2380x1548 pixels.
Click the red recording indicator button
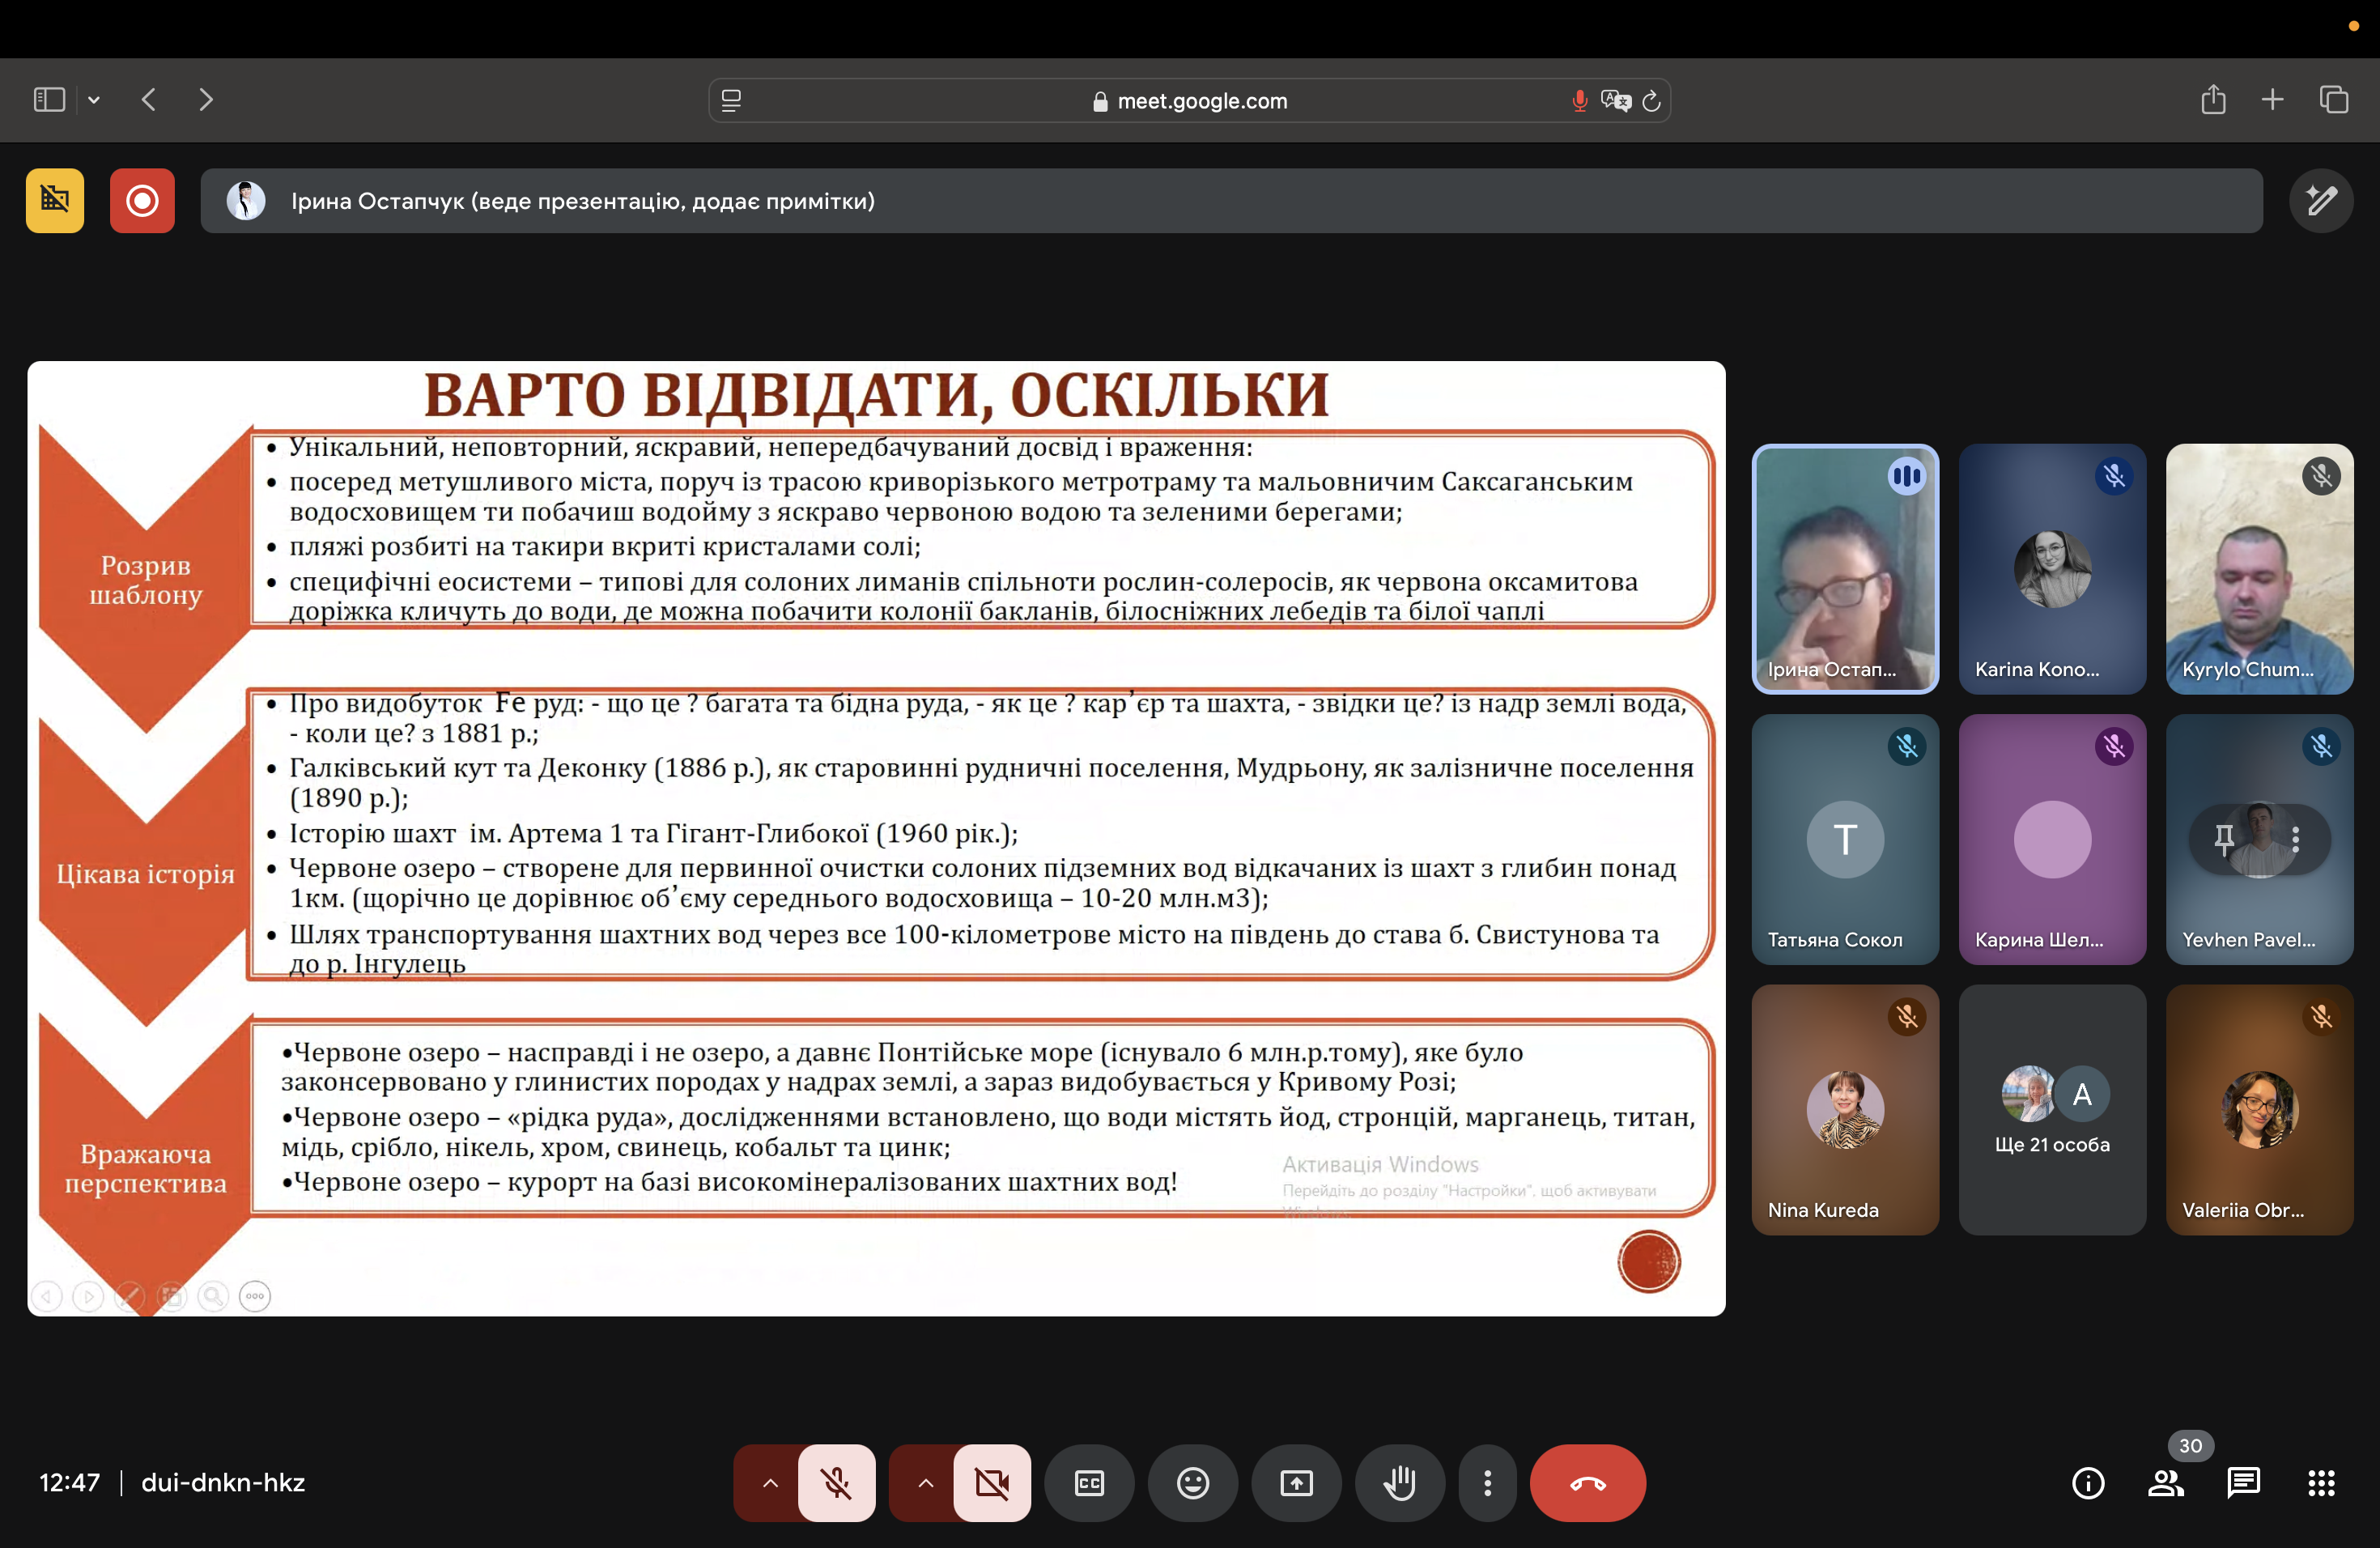pos(142,201)
